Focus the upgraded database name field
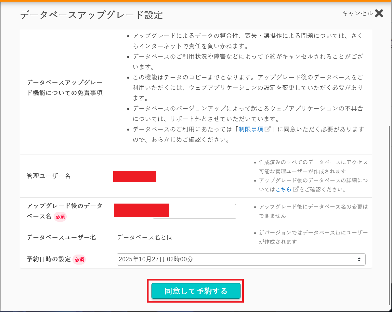Viewport: 392px width, 312px height. 202,211
